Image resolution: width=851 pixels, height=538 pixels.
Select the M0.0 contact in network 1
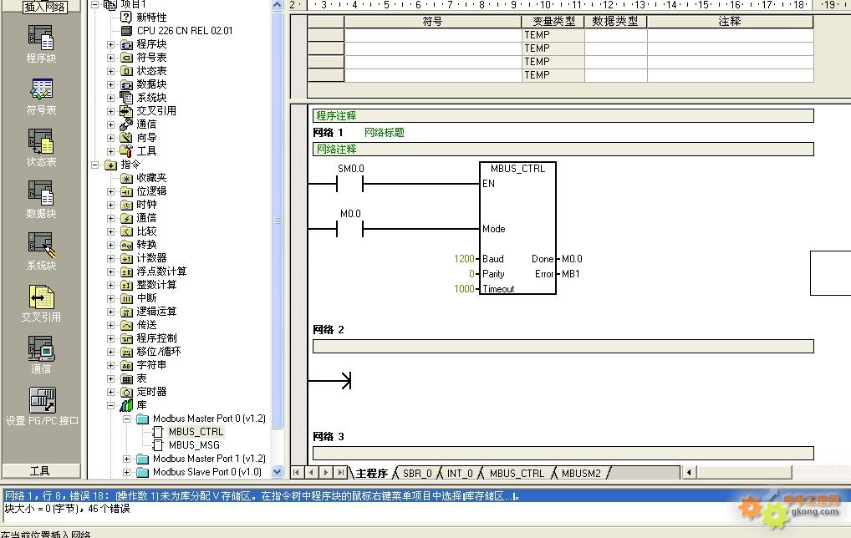(x=350, y=230)
